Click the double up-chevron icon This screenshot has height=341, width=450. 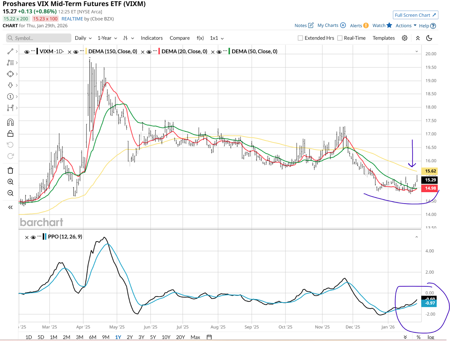[418, 38]
